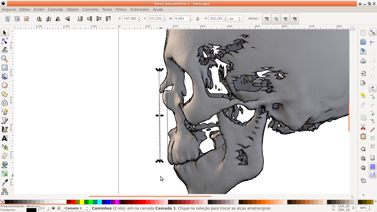
Task: Click Deselect icon in toolbar
Action: coord(26,19)
